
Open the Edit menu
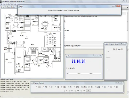click(x=4, y=4)
